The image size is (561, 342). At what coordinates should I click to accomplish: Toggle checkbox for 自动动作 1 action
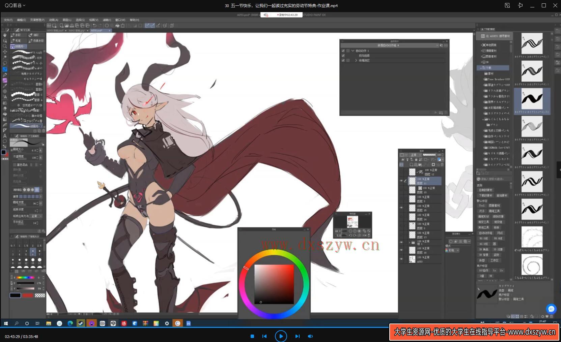coord(343,51)
